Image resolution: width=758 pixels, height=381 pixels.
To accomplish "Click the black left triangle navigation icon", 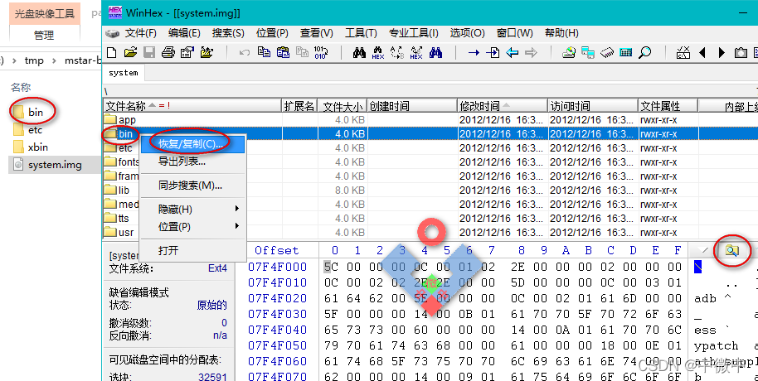I will click(x=702, y=52).
